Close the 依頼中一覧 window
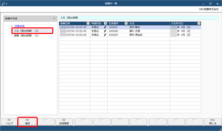 coord(217,4)
